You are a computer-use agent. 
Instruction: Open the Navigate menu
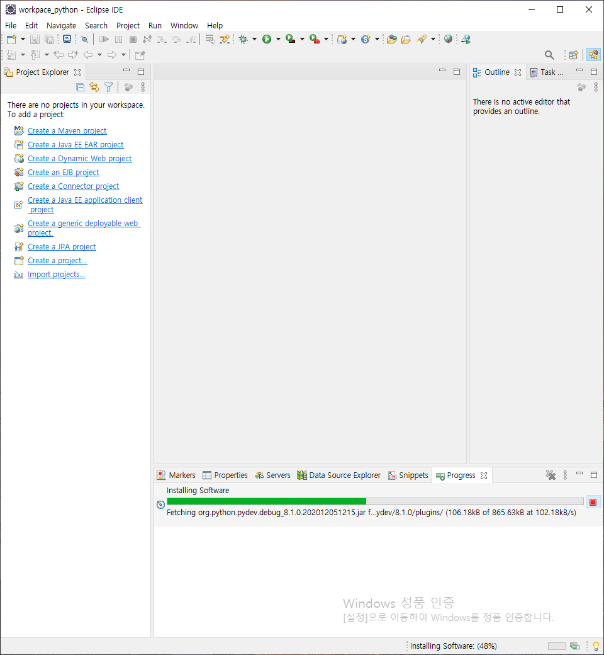pyautogui.click(x=62, y=25)
